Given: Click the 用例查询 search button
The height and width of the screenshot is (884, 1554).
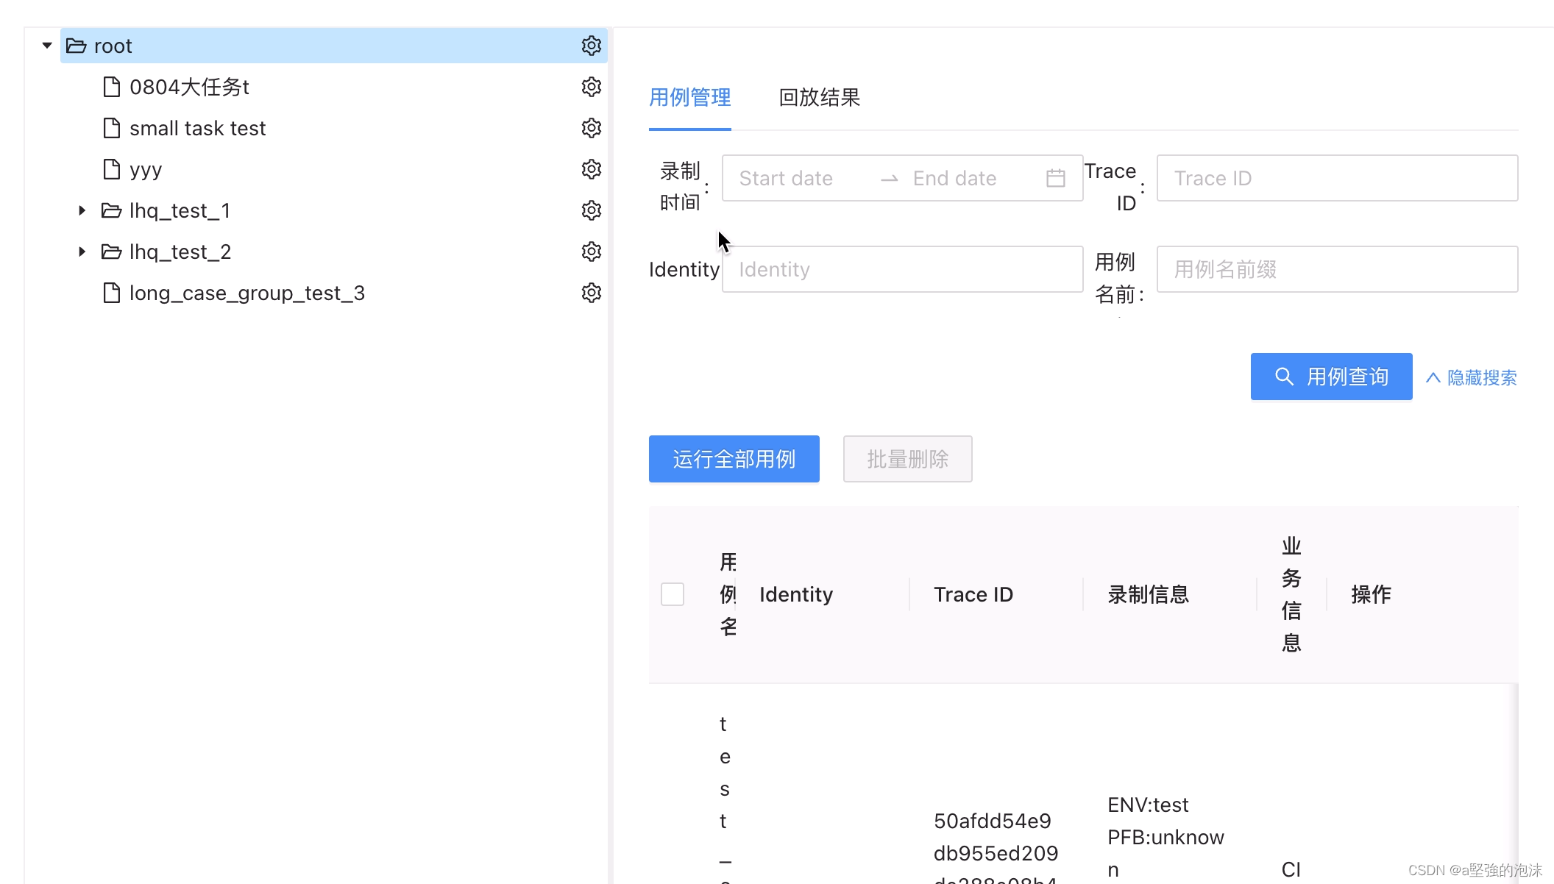Looking at the screenshot, I should click(x=1332, y=377).
